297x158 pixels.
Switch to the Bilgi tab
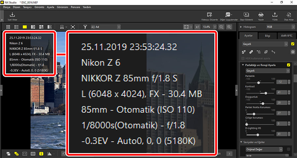267,36
